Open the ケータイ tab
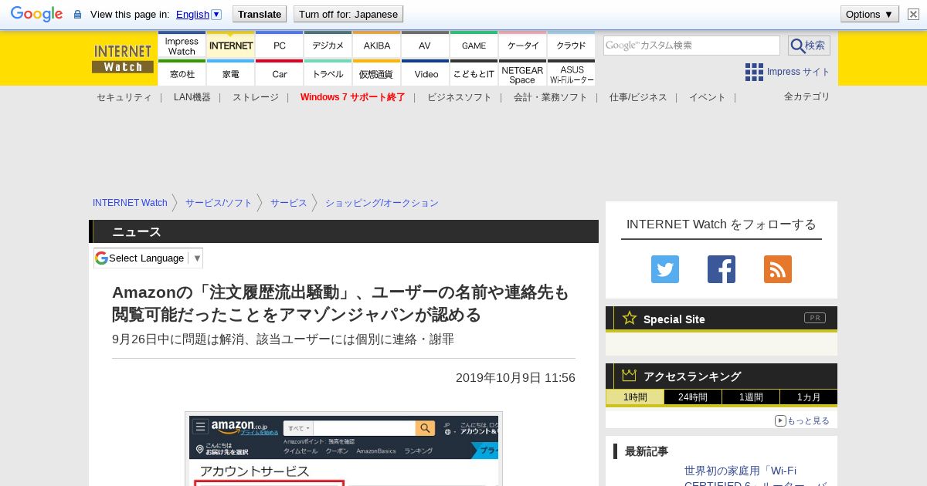Viewport: 927px width, 486px height. coord(522,46)
